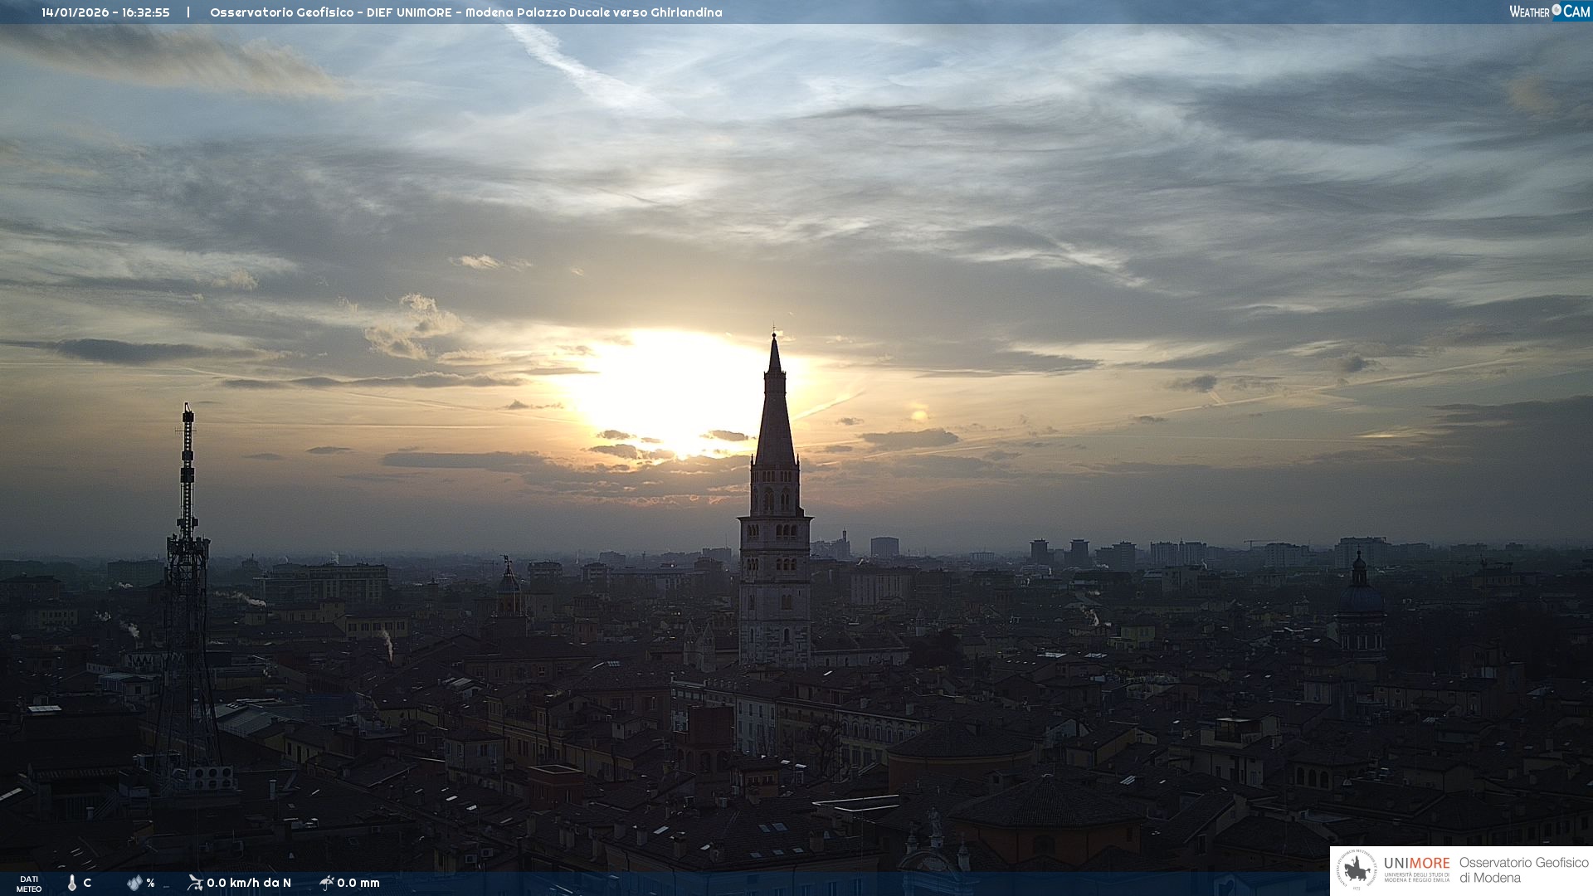The image size is (1593, 896).
Task: Click the 0.0 km/h da N wind reading
Action: coord(249,883)
